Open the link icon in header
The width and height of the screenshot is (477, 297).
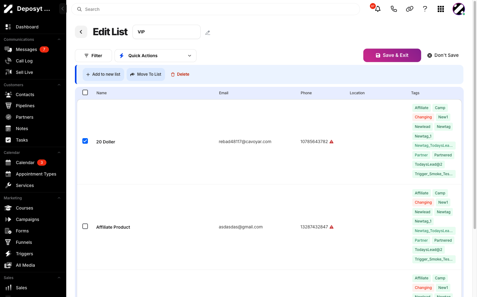[410, 9]
